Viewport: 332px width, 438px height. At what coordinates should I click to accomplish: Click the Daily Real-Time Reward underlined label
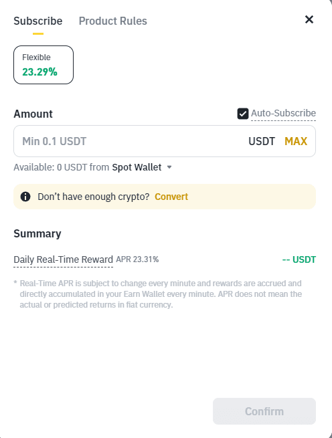[63, 259]
